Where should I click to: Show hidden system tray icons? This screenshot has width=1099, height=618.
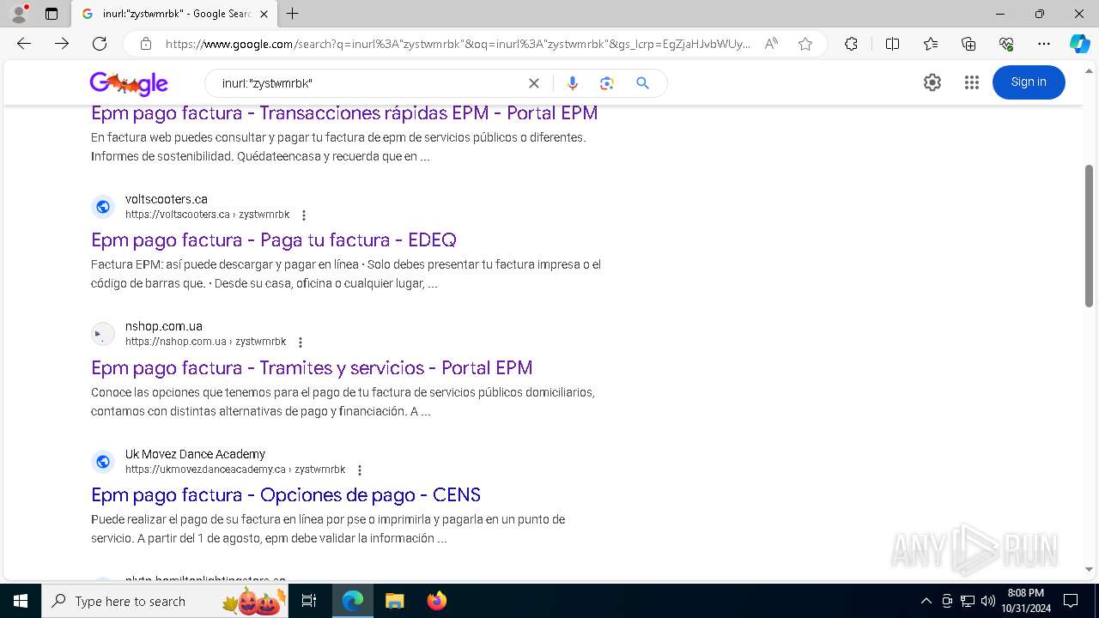[926, 601]
